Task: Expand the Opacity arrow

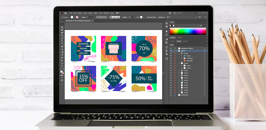Action: [135, 17]
